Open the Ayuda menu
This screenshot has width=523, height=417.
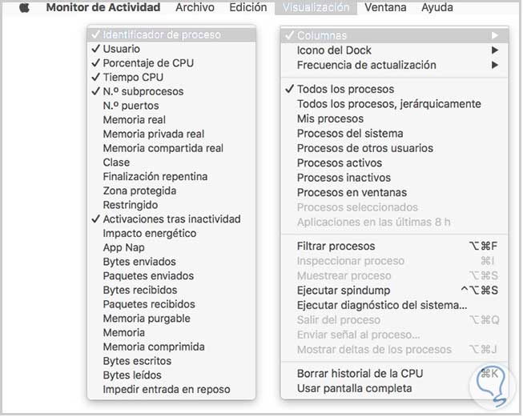[437, 8]
